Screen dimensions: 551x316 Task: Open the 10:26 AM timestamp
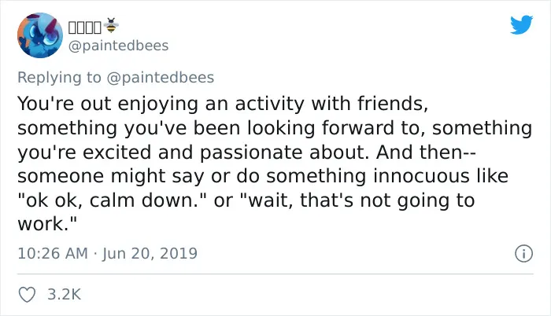(x=53, y=253)
